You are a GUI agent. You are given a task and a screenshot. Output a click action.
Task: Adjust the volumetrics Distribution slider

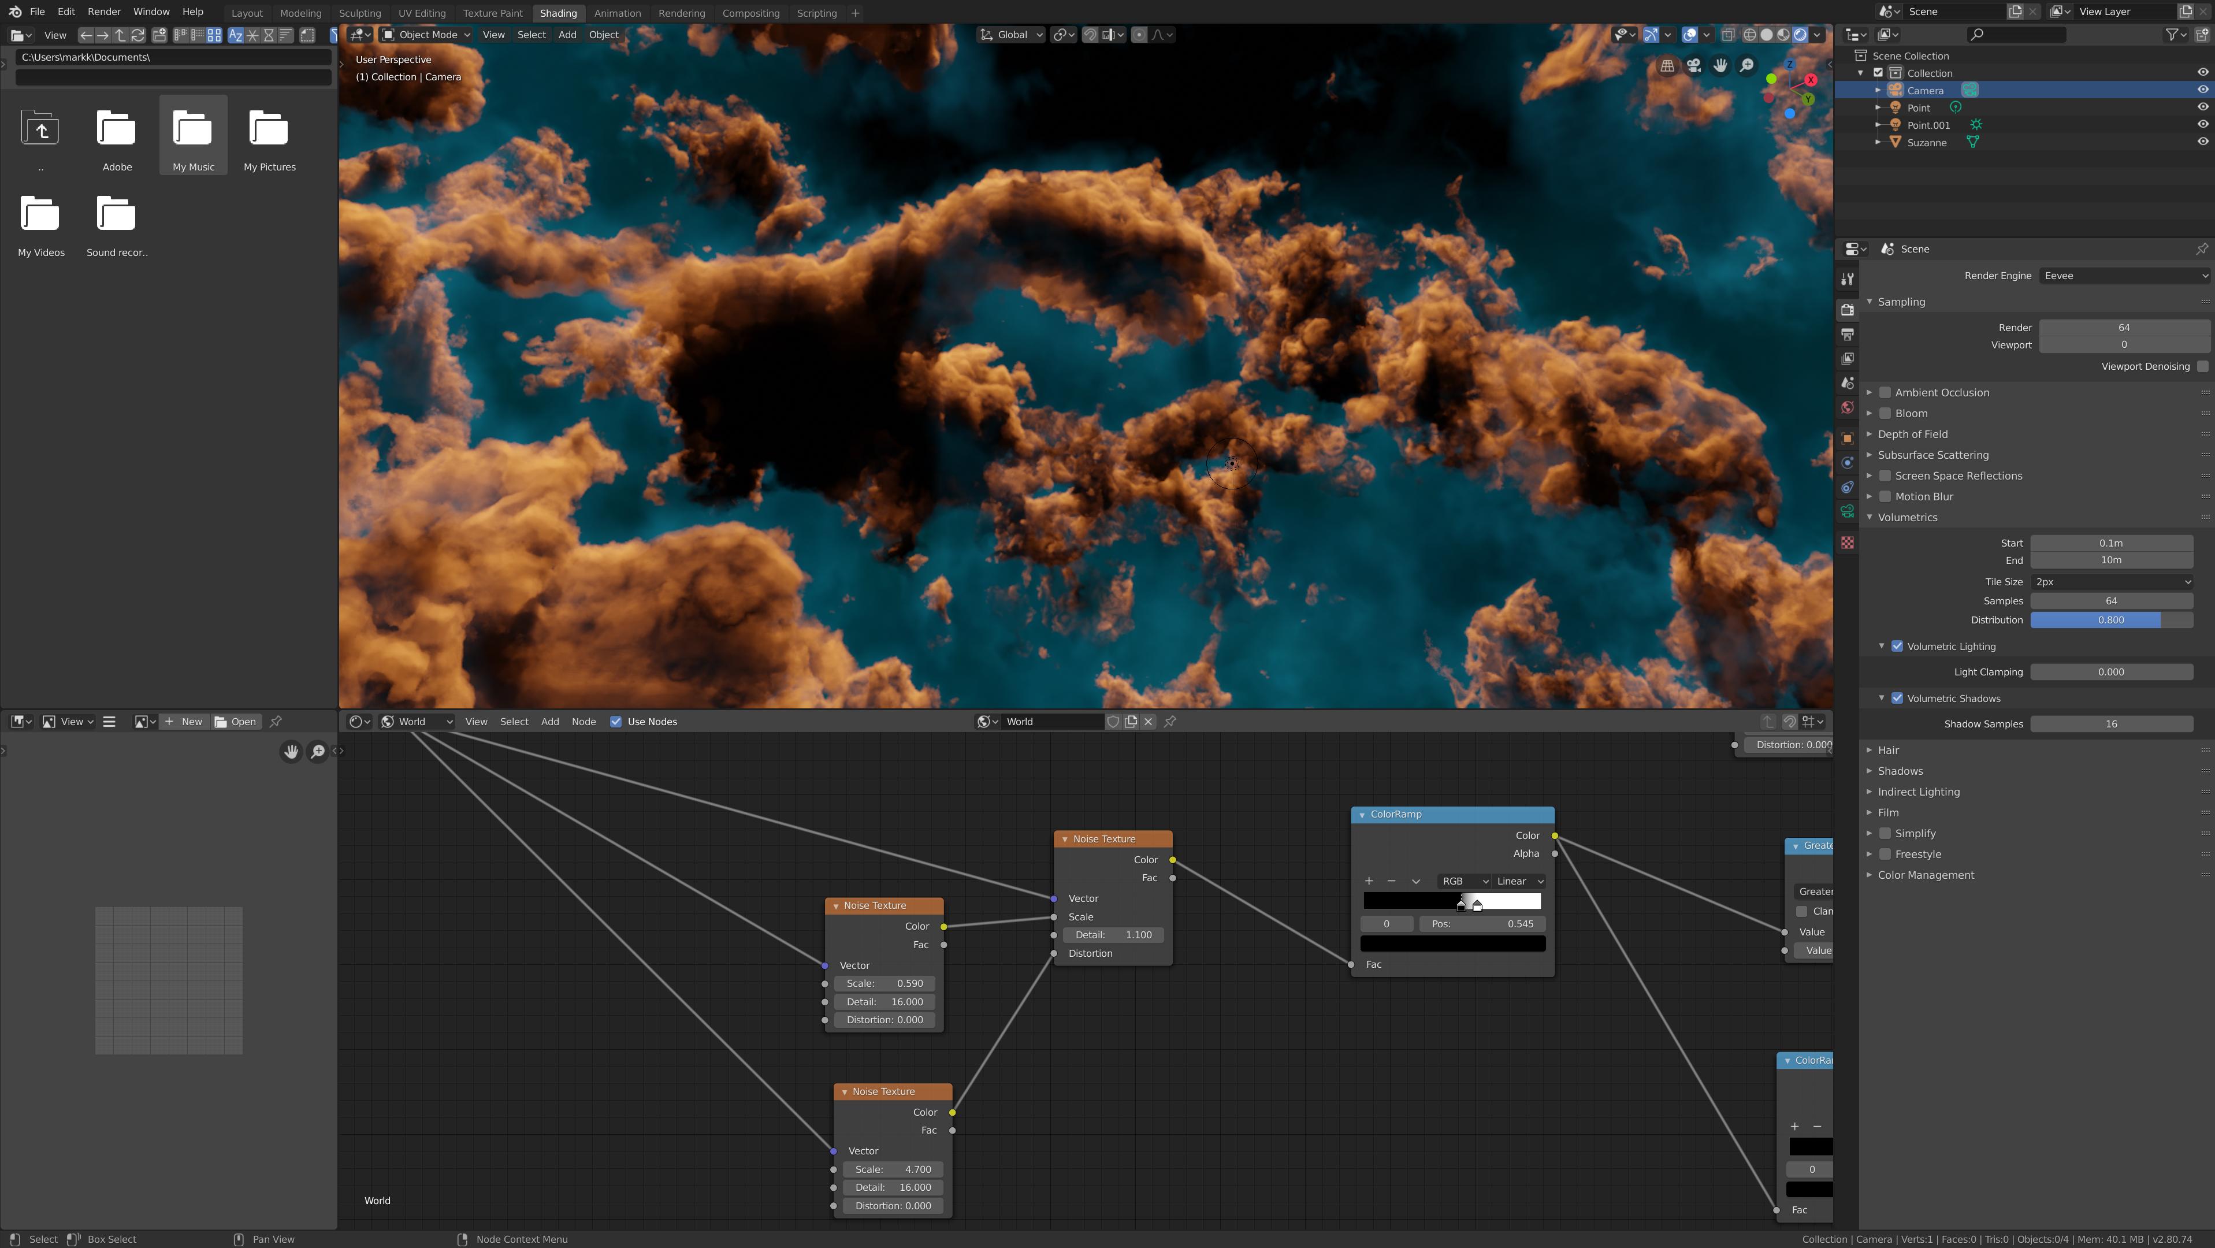2112,620
